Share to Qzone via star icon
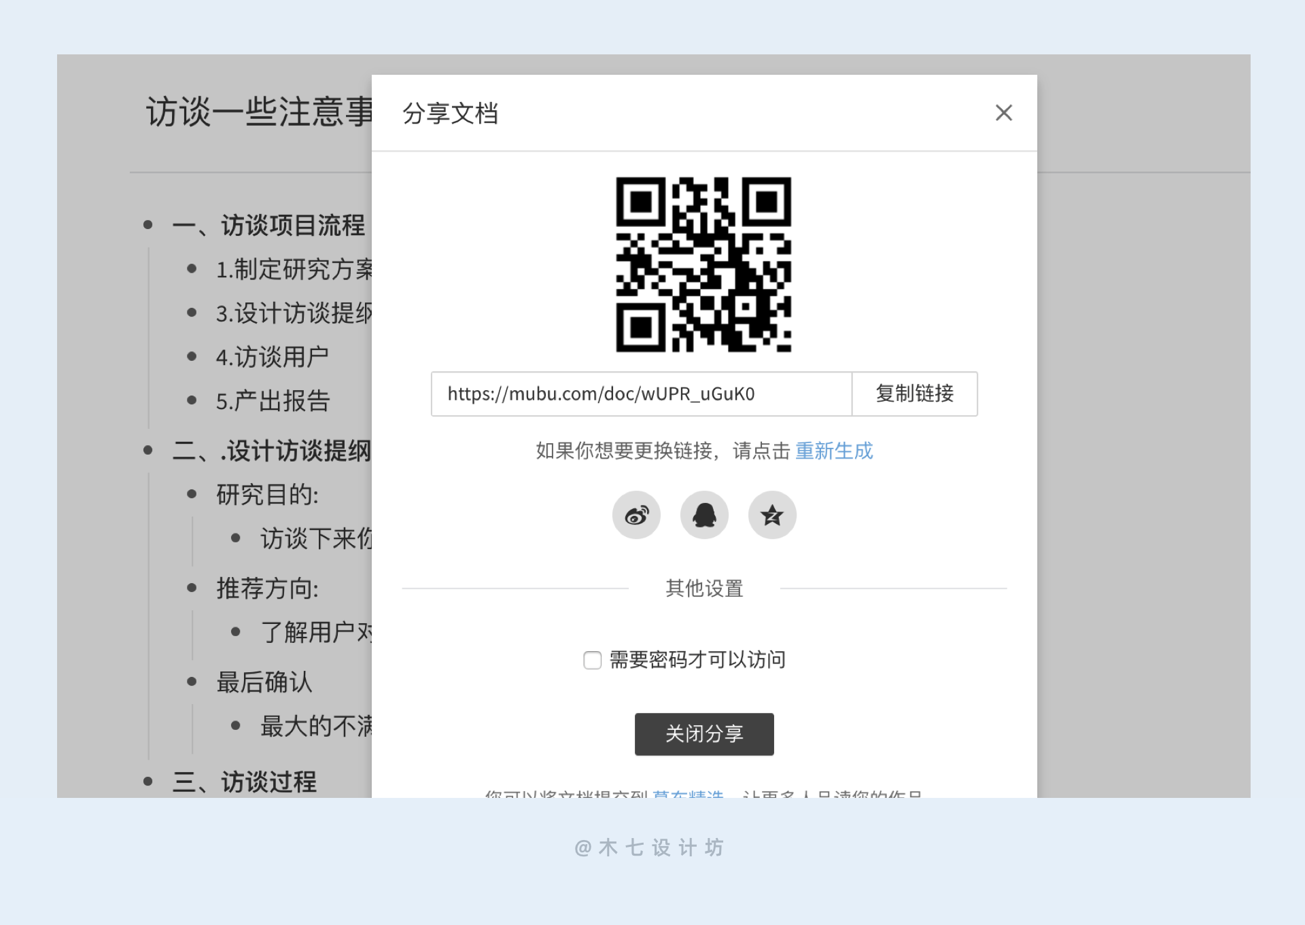 [x=772, y=515]
